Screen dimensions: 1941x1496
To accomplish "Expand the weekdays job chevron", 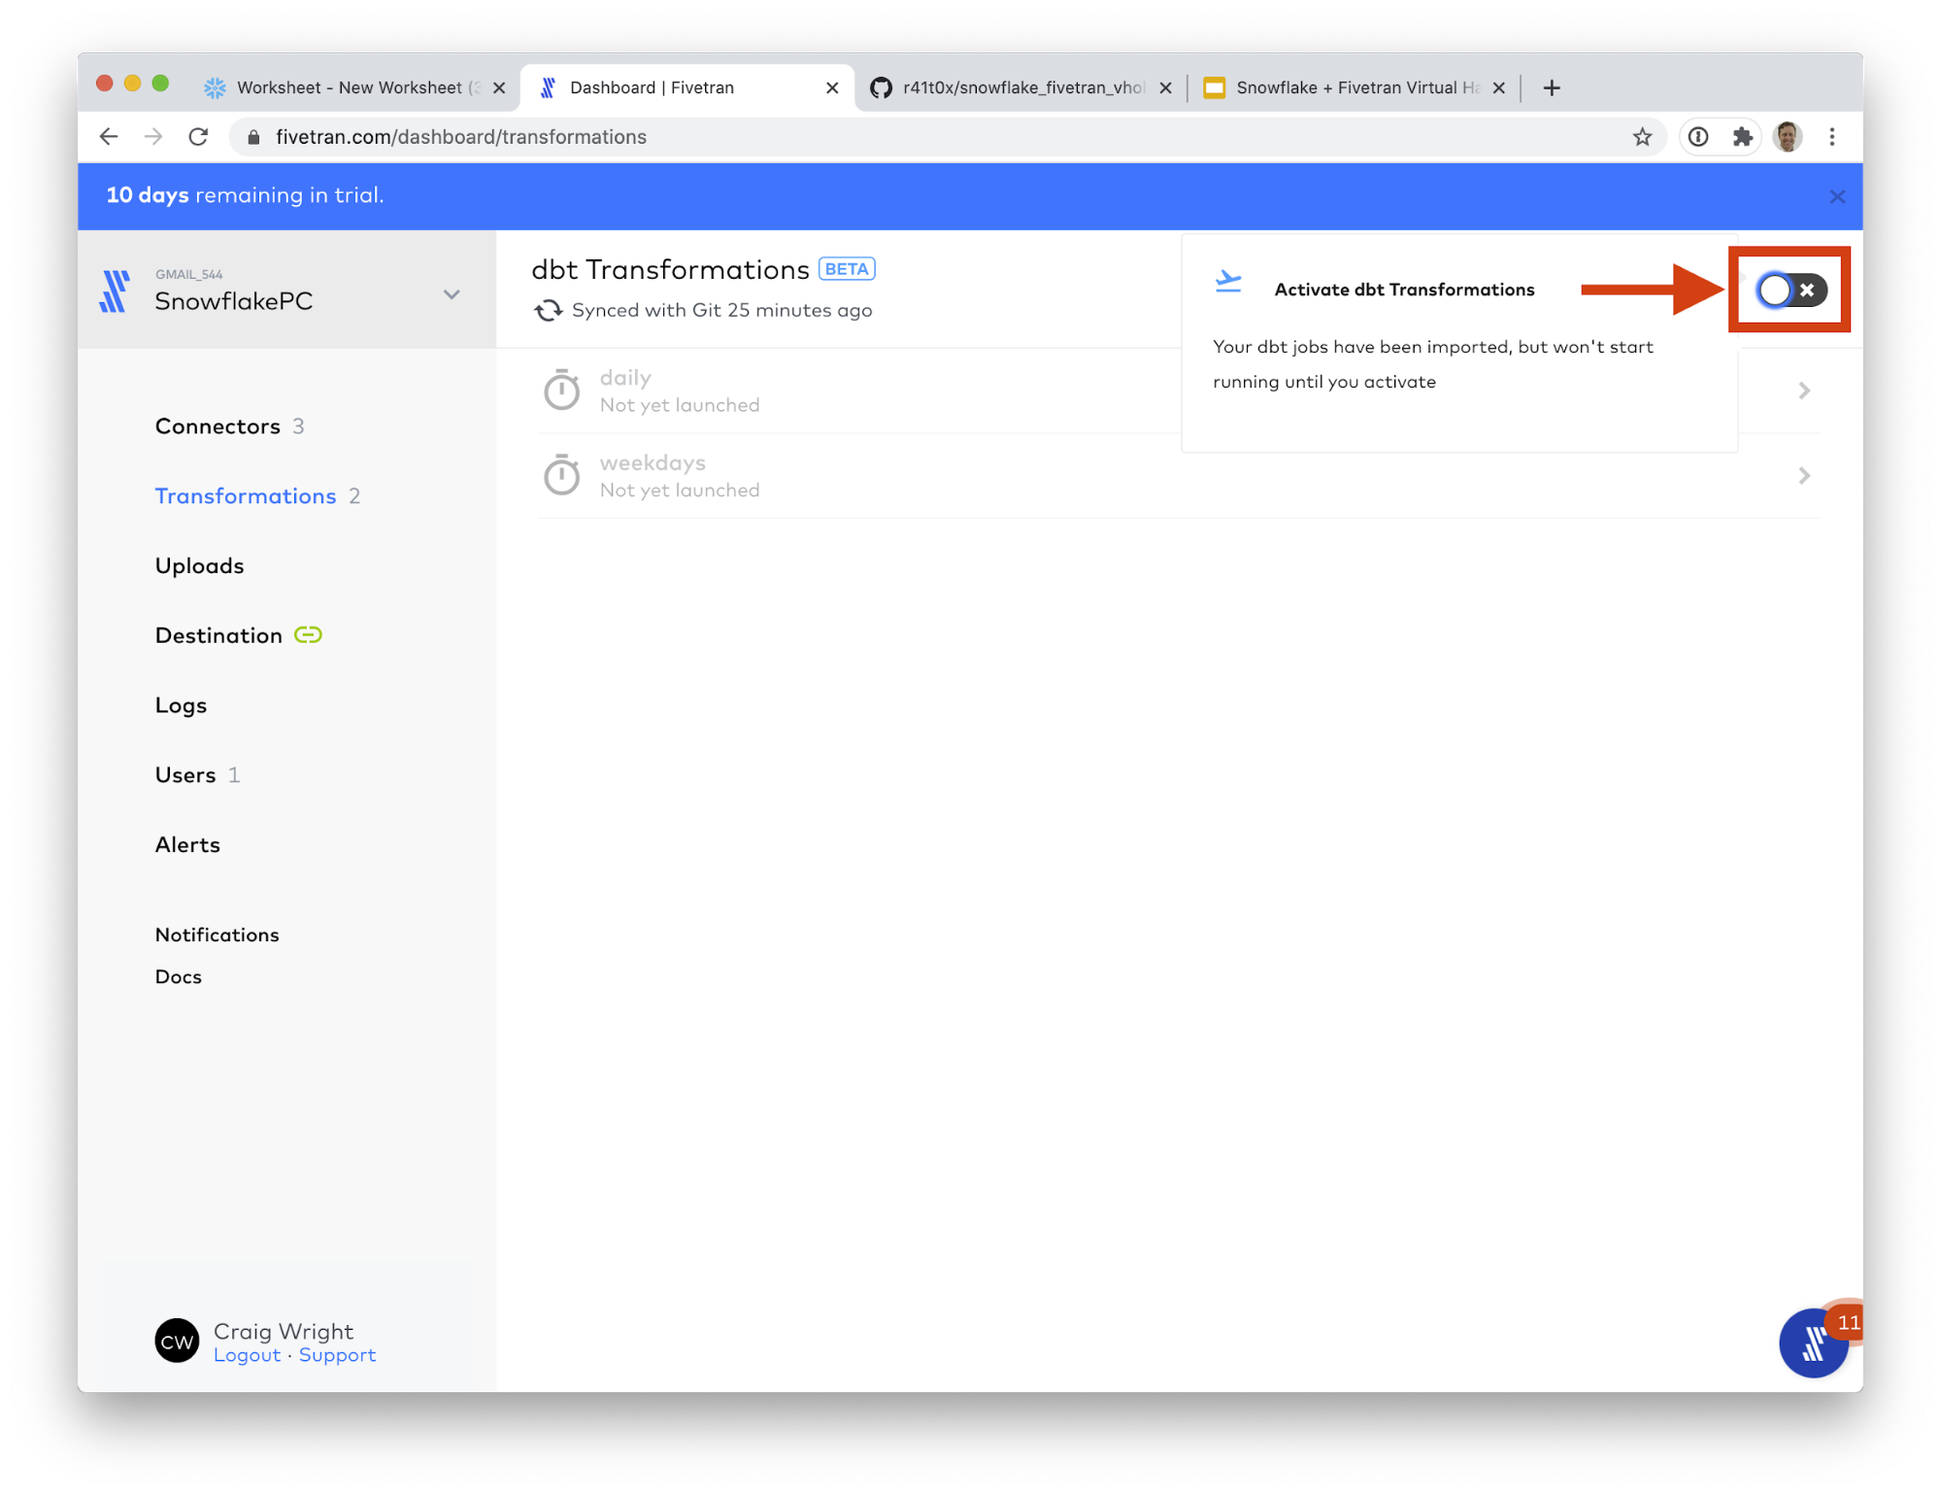I will [1803, 476].
